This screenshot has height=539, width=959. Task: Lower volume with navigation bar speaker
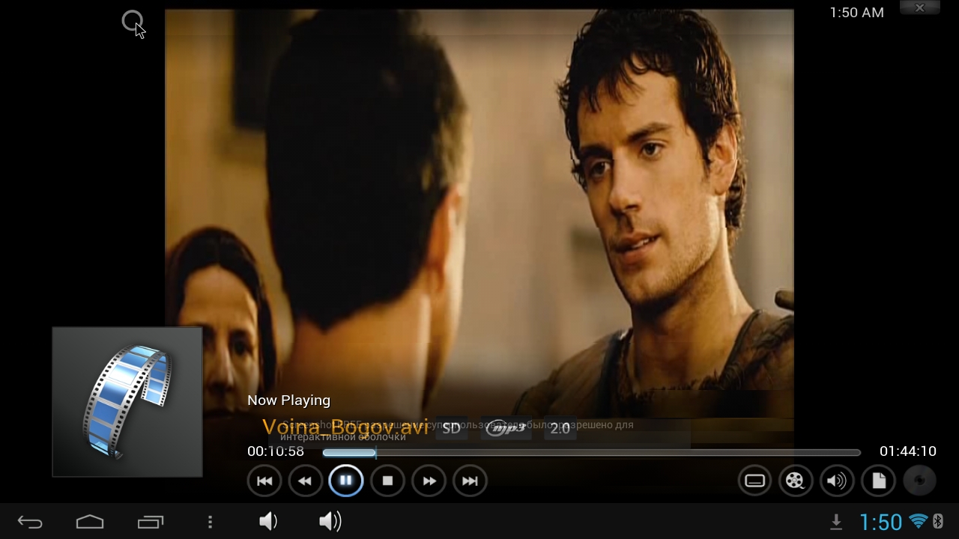pos(268,522)
